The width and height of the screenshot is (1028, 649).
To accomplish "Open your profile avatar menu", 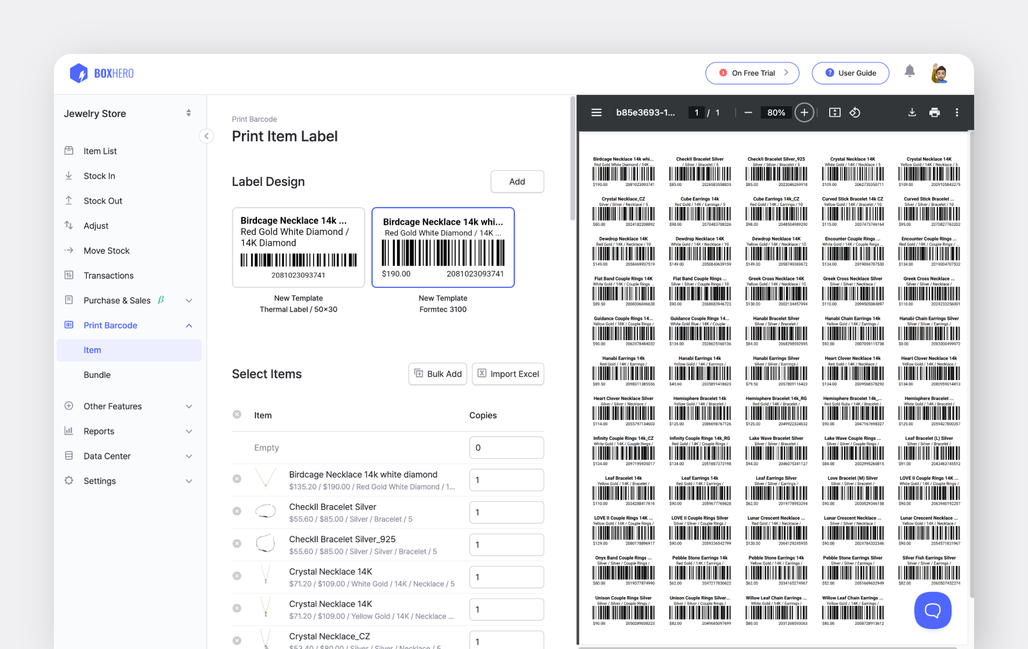I will click(939, 72).
